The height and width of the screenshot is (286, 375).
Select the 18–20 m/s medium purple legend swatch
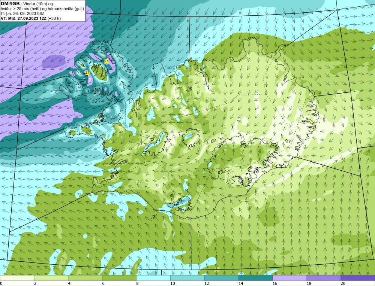pyautogui.click(x=324, y=278)
